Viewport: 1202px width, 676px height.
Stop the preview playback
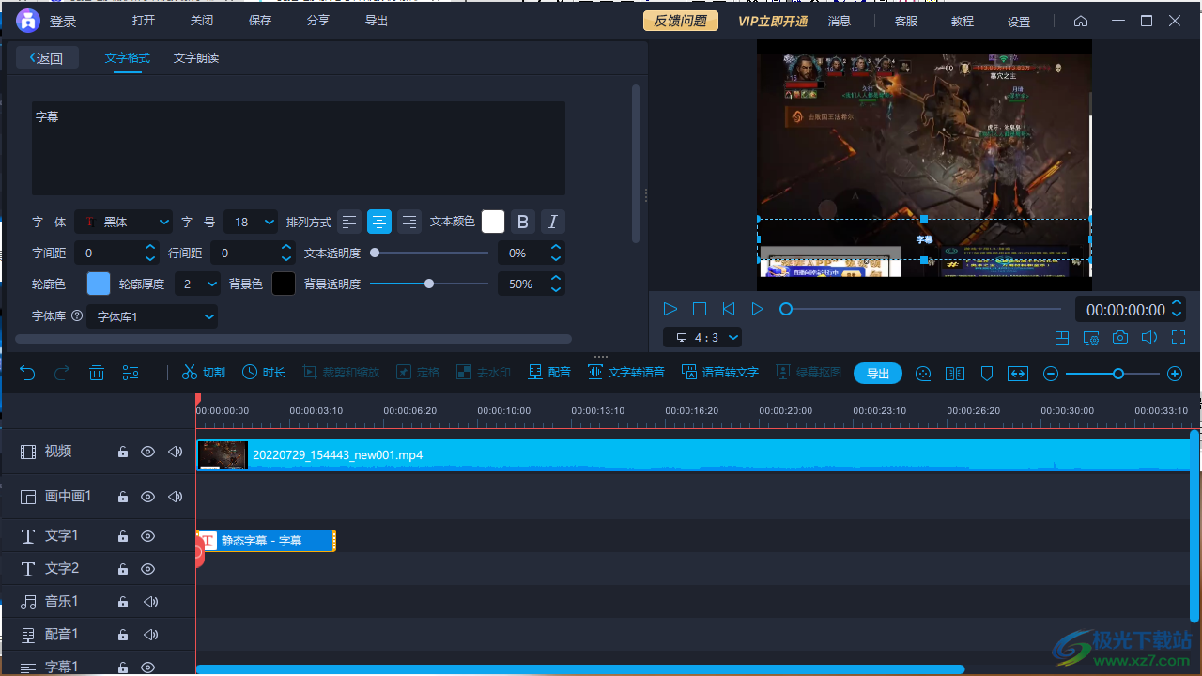(700, 309)
